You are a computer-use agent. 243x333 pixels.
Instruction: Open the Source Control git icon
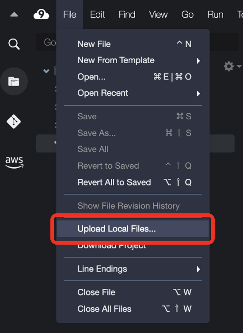[x=14, y=121]
